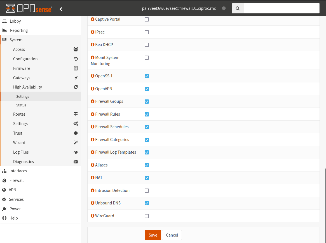Click the Access user-group icon
Viewport: 326px width, 243px height.
point(76,49)
